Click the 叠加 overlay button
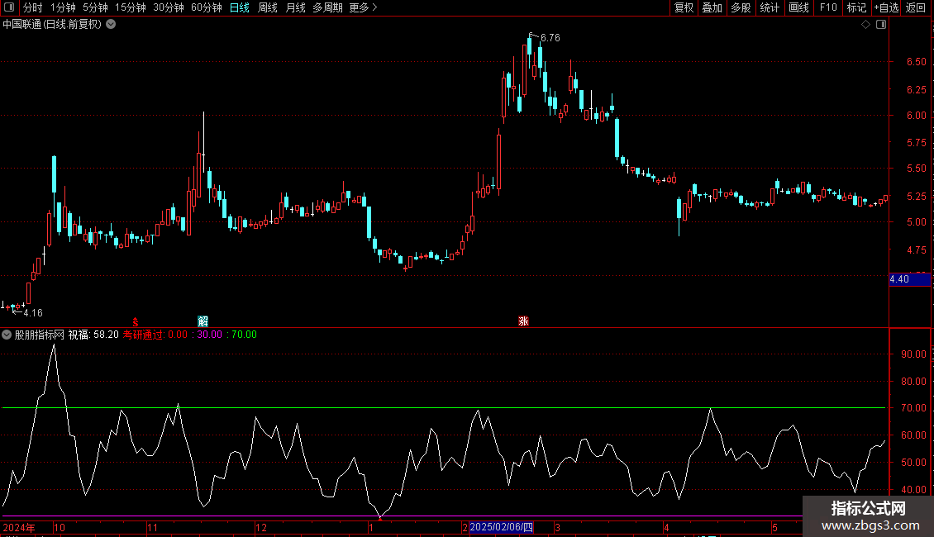This screenshot has height=537, width=934. click(712, 7)
